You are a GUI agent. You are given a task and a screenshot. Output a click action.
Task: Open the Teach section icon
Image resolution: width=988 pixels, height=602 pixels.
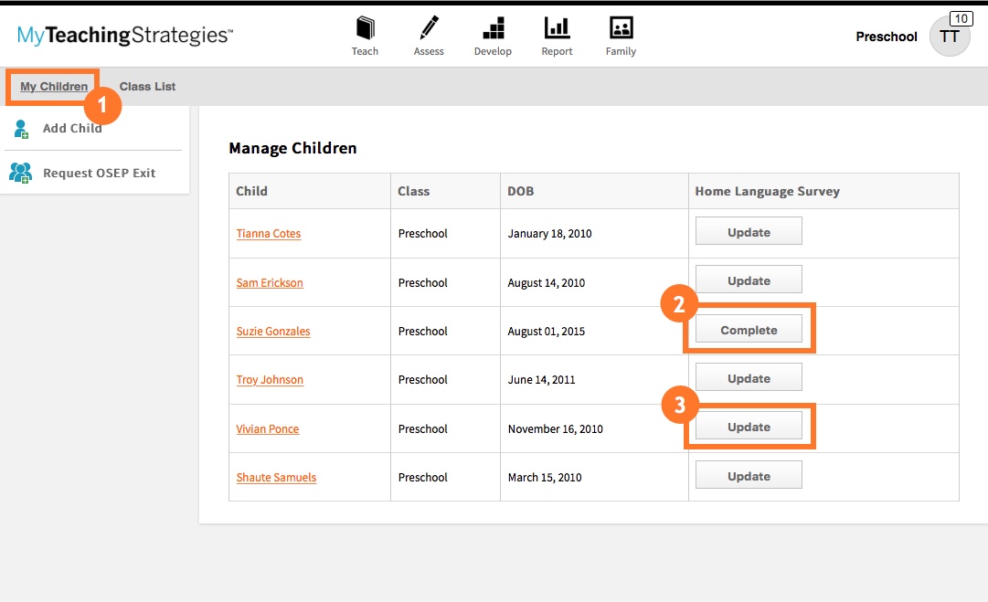coord(366,27)
